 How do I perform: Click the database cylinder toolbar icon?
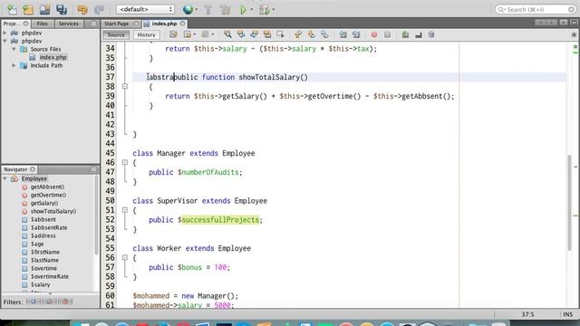point(431,34)
